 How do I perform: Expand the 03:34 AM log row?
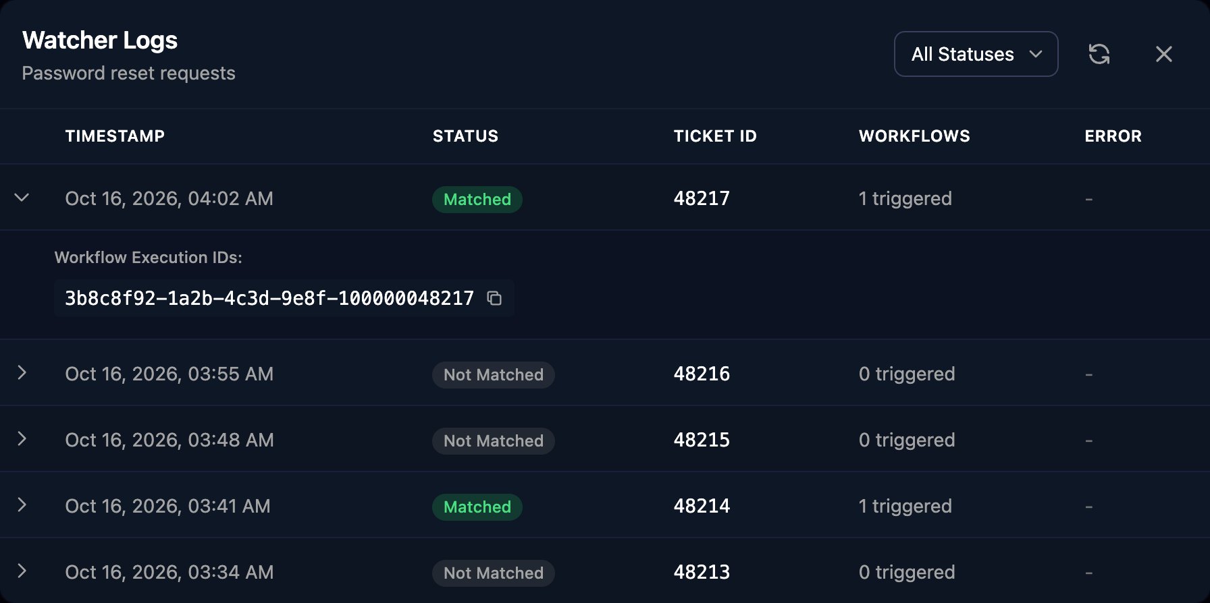pyautogui.click(x=22, y=571)
